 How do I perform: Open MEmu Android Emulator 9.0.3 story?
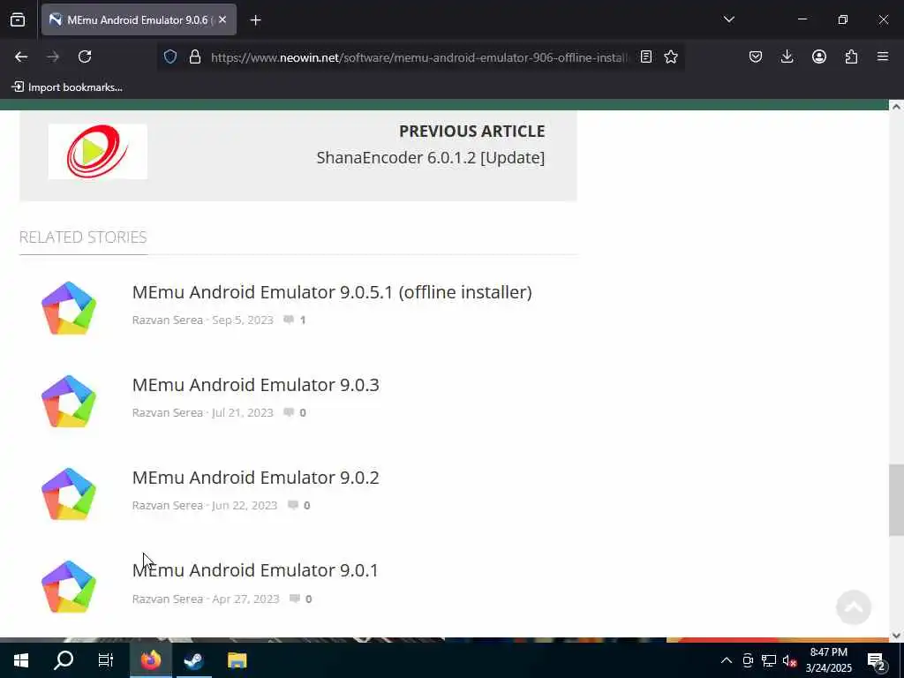coord(255,385)
